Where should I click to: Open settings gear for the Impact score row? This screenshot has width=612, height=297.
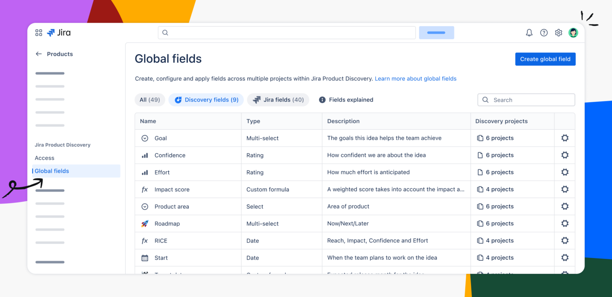click(565, 189)
